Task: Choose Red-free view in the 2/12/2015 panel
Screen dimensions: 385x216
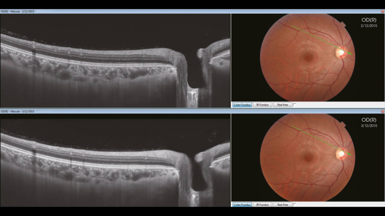Action: tap(282, 105)
